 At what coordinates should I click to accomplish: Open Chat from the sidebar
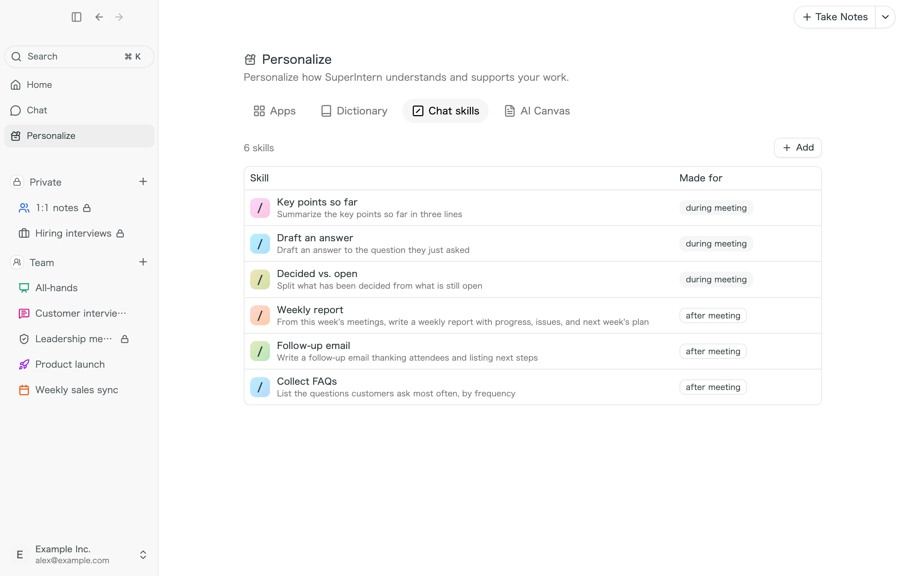click(79, 111)
